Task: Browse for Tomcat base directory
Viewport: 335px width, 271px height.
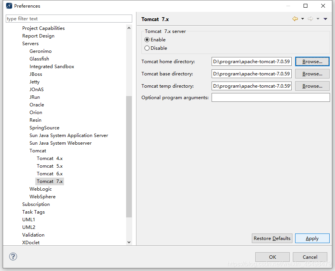Action: click(x=312, y=74)
